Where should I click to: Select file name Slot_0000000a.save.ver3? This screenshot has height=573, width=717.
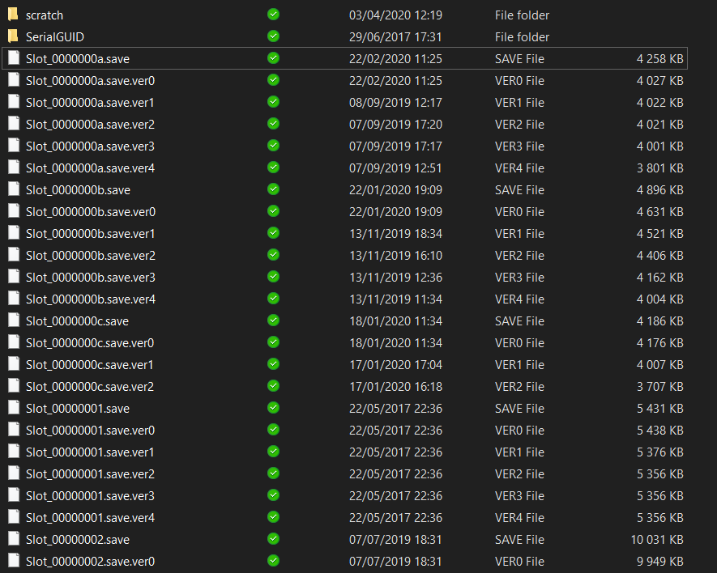click(x=90, y=146)
